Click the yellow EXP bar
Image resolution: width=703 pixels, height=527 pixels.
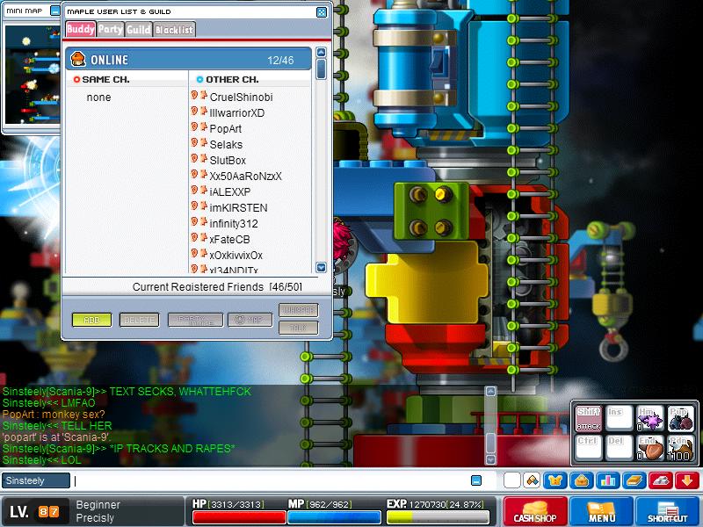[438, 517]
